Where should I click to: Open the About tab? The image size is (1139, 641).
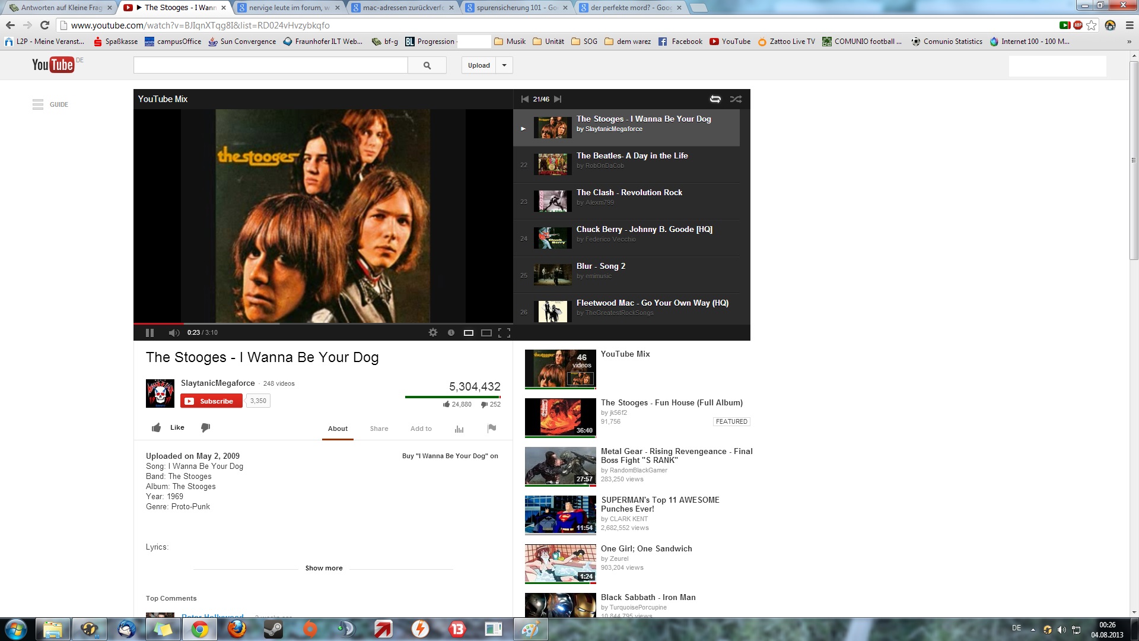338,429
